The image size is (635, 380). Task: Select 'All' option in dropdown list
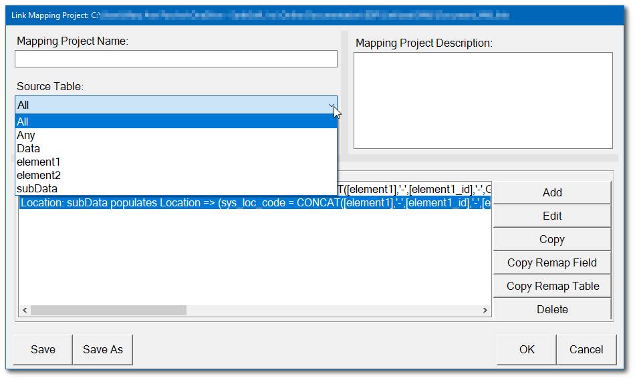(x=176, y=122)
